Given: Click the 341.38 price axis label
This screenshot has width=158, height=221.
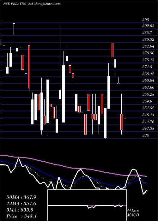Looking at the screenshot, I should coord(148,128).
